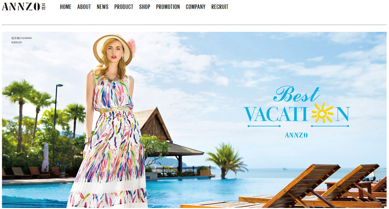
Task: Click the Chinese characters beside ANNZO logo
Action: click(44, 7)
